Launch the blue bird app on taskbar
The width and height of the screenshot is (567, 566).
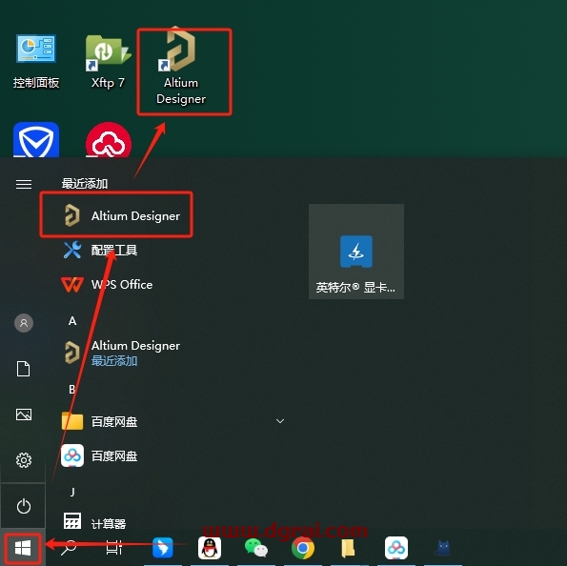163,548
